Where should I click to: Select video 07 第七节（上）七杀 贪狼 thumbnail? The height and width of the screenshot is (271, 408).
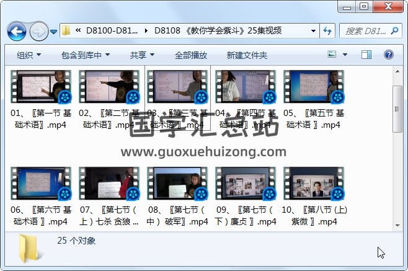pos(109,184)
